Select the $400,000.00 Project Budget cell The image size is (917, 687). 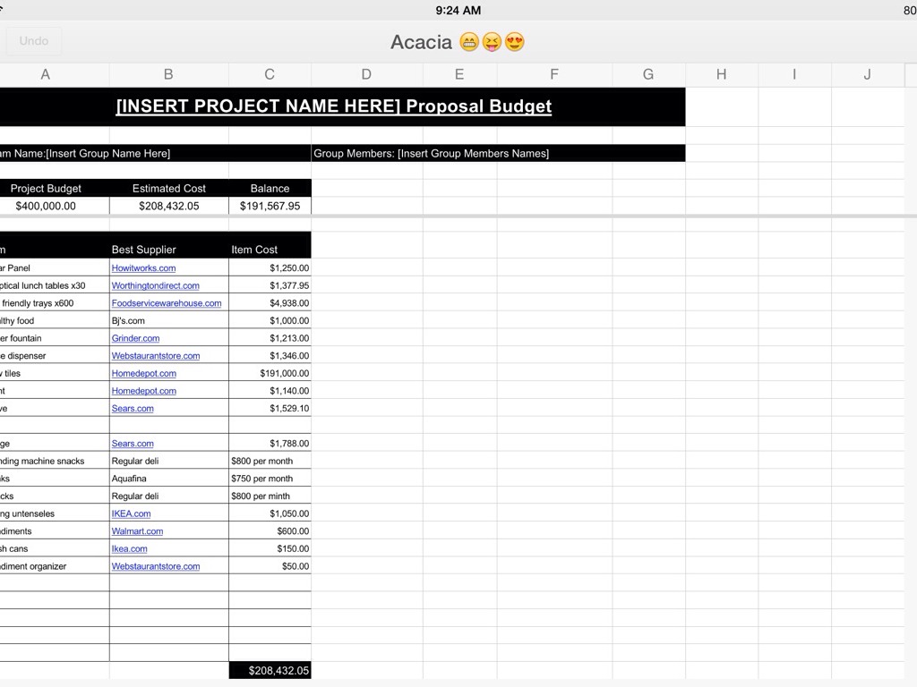point(46,206)
